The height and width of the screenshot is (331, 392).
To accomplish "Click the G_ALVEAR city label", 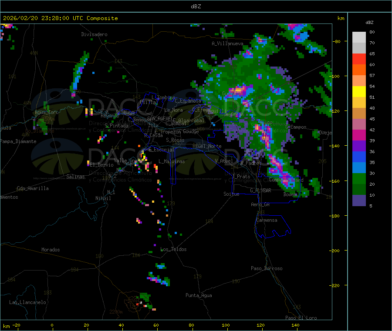I will tap(260, 191).
